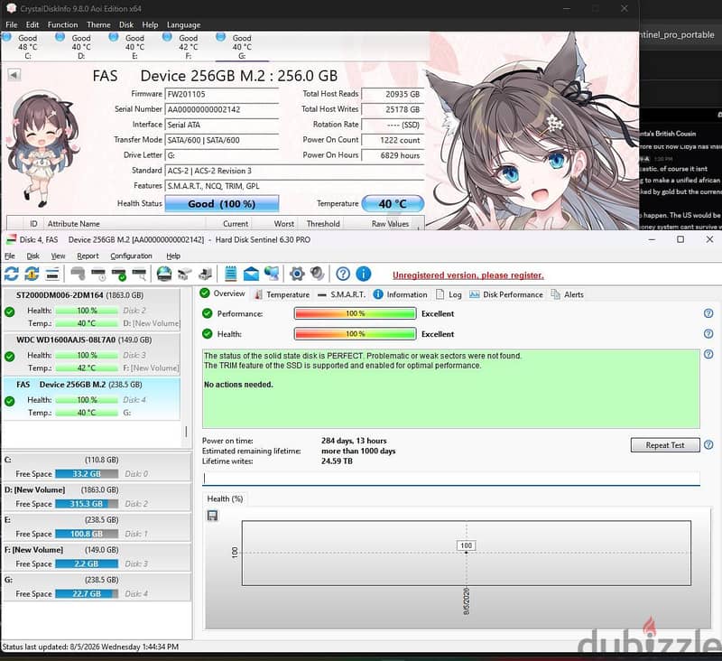Click the Unregistered version, please register link

pos(467,275)
